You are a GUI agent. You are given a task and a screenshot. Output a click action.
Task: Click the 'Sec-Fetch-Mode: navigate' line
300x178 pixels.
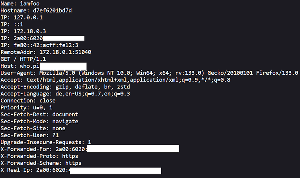(x=39, y=122)
